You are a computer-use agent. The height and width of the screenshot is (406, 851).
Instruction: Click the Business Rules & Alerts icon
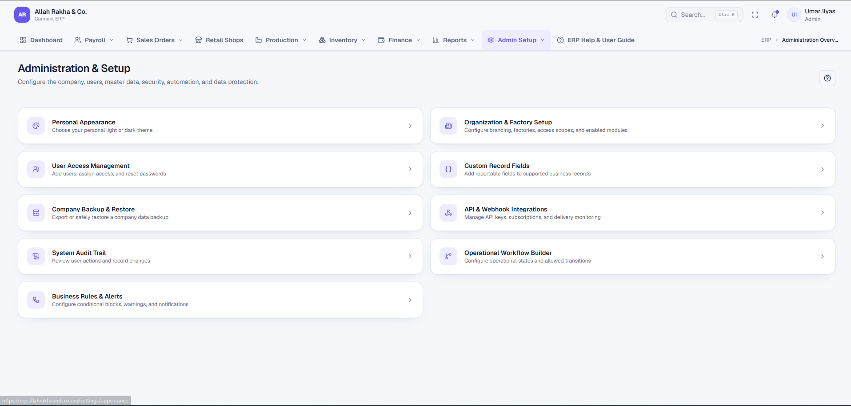pos(36,300)
